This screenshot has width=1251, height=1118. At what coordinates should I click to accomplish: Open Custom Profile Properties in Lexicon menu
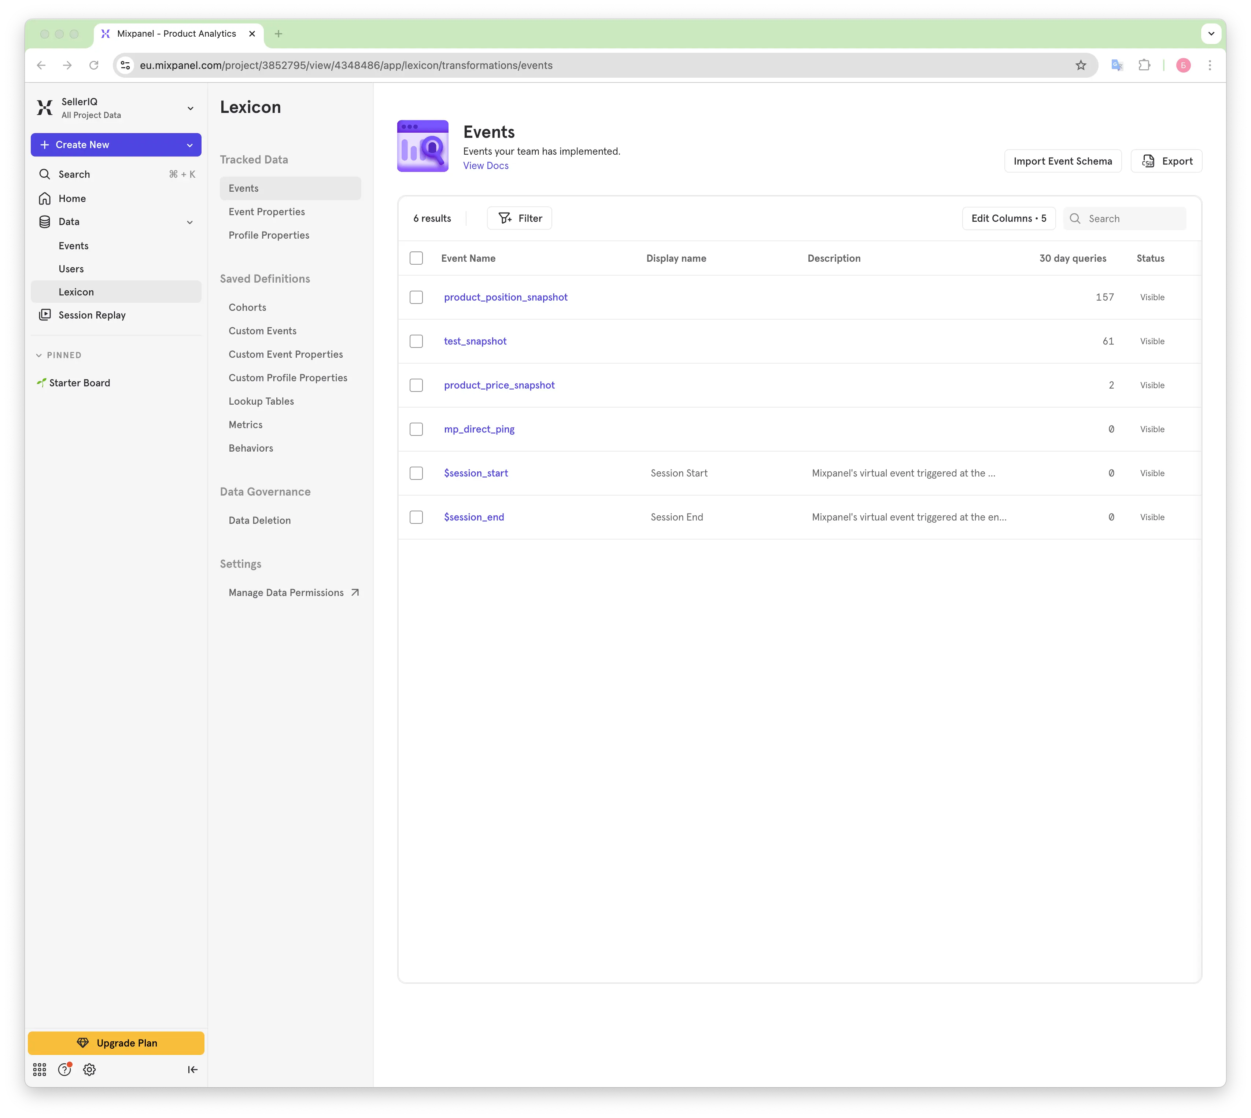coord(288,378)
